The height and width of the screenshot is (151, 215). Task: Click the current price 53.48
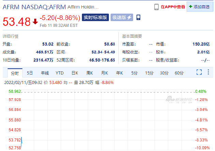[x=17, y=21]
